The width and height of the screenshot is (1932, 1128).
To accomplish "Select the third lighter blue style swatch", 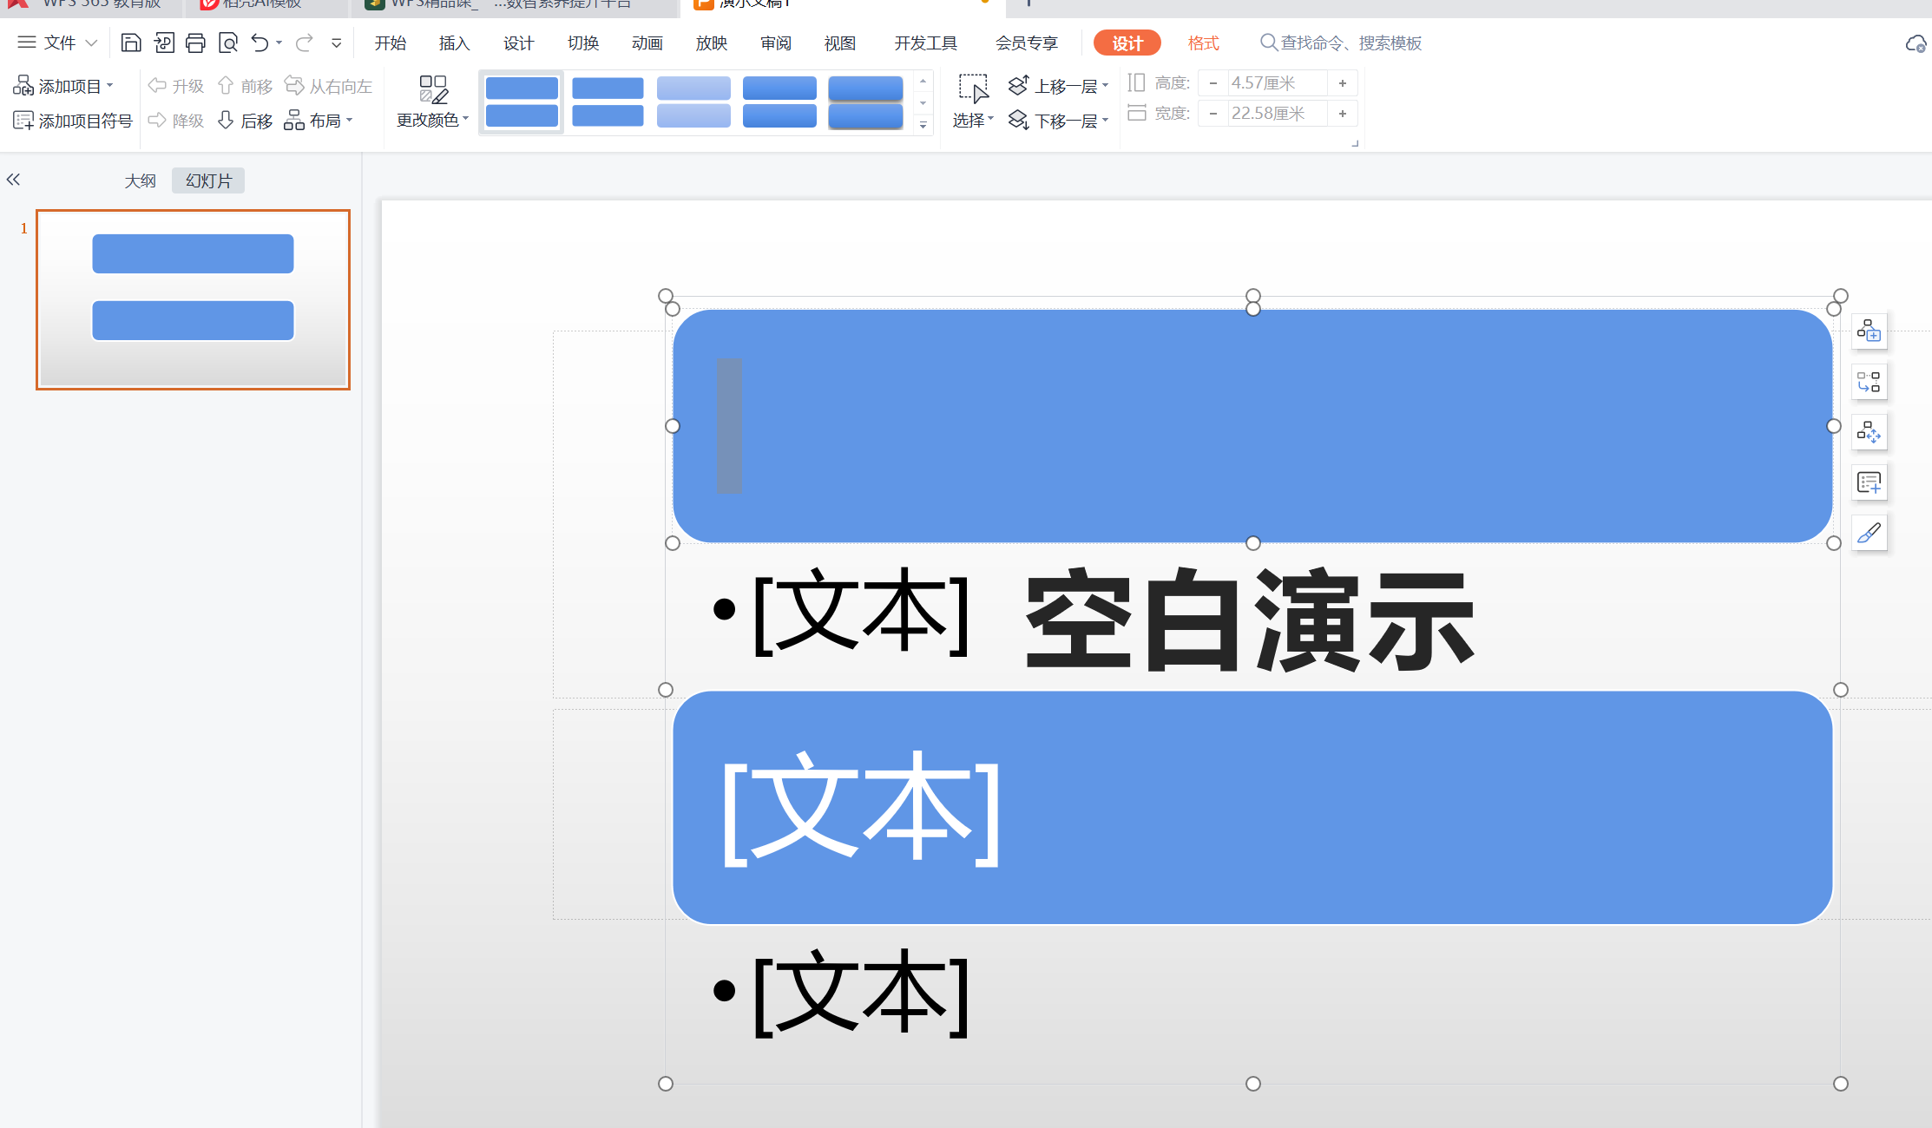I will (693, 102).
